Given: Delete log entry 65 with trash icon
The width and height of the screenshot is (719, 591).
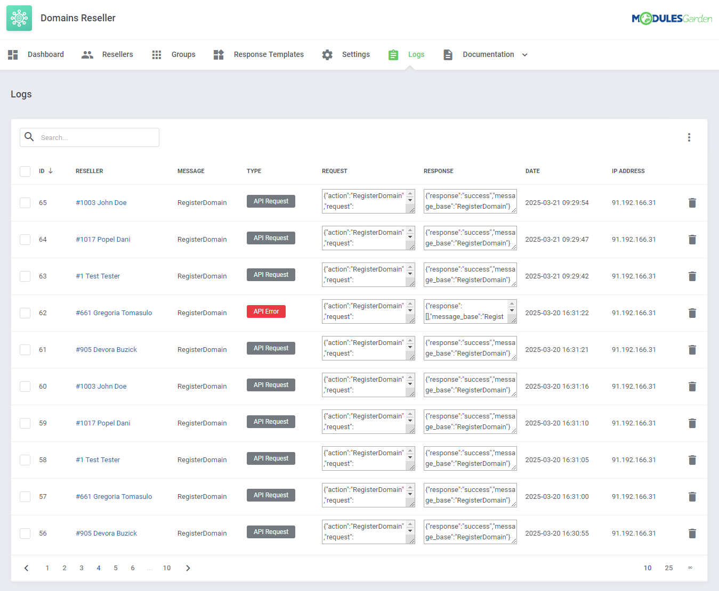Looking at the screenshot, I should [x=692, y=203].
